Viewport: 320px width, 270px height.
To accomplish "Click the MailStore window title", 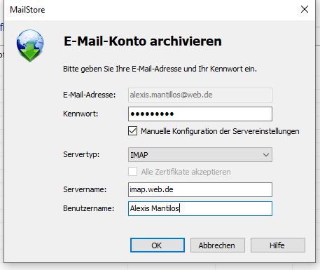I will point(27,10).
